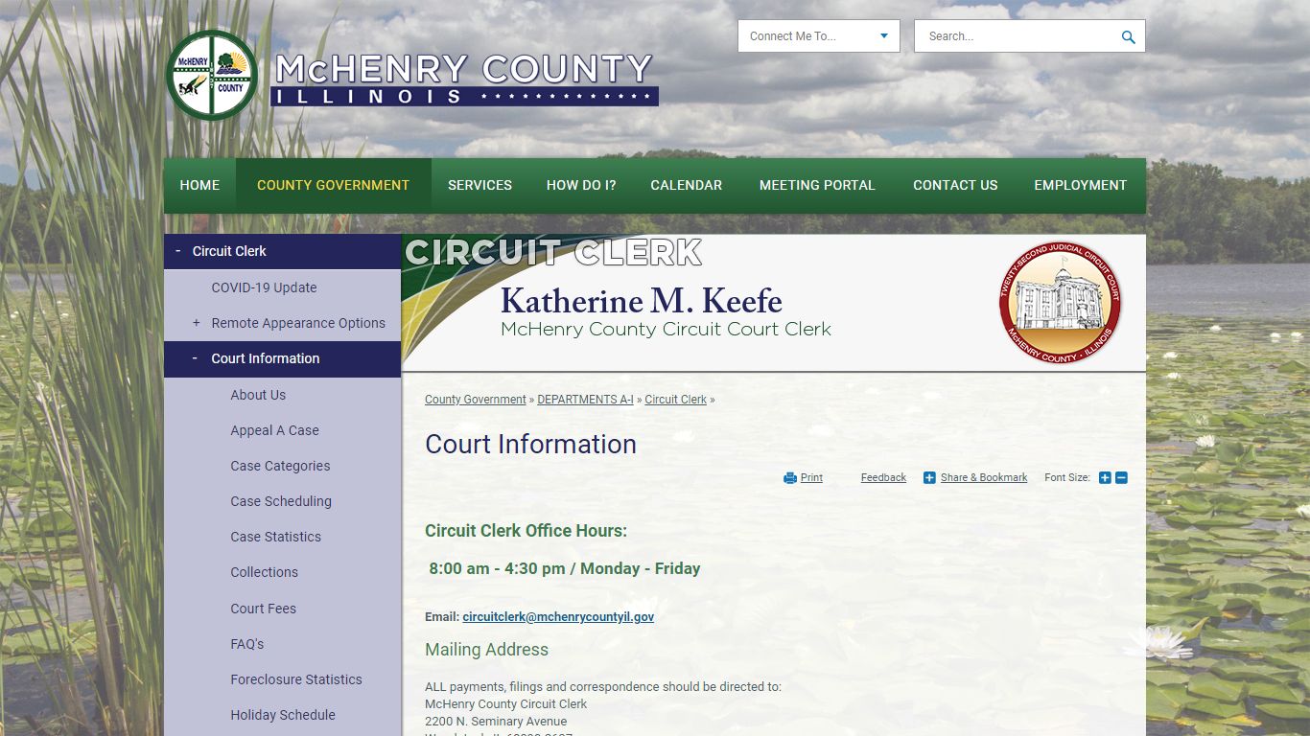Decrease font size with the minus icon
Viewport: 1310px width, 736px height.
[x=1121, y=478]
